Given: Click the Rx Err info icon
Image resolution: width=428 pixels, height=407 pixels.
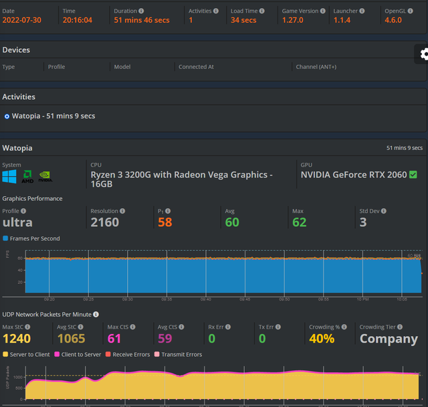Looking at the screenshot, I should 228,327.
